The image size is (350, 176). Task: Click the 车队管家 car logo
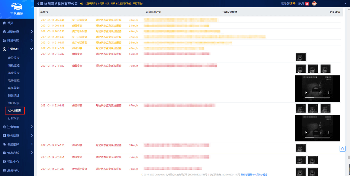17,6
